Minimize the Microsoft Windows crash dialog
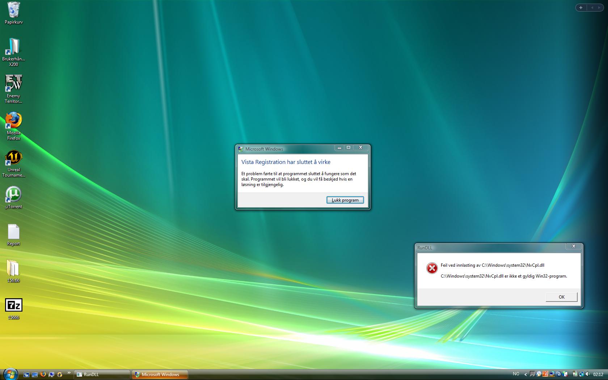The width and height of the screenshot is (608, 380). point(339,147)
